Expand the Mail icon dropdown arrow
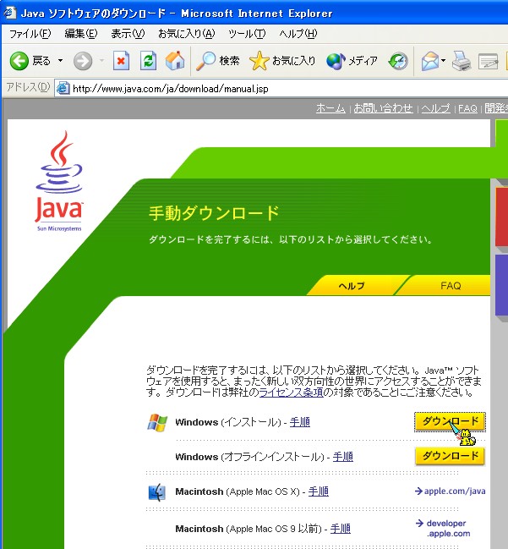Screen dimensions: 508x549 tap(444, 61)
